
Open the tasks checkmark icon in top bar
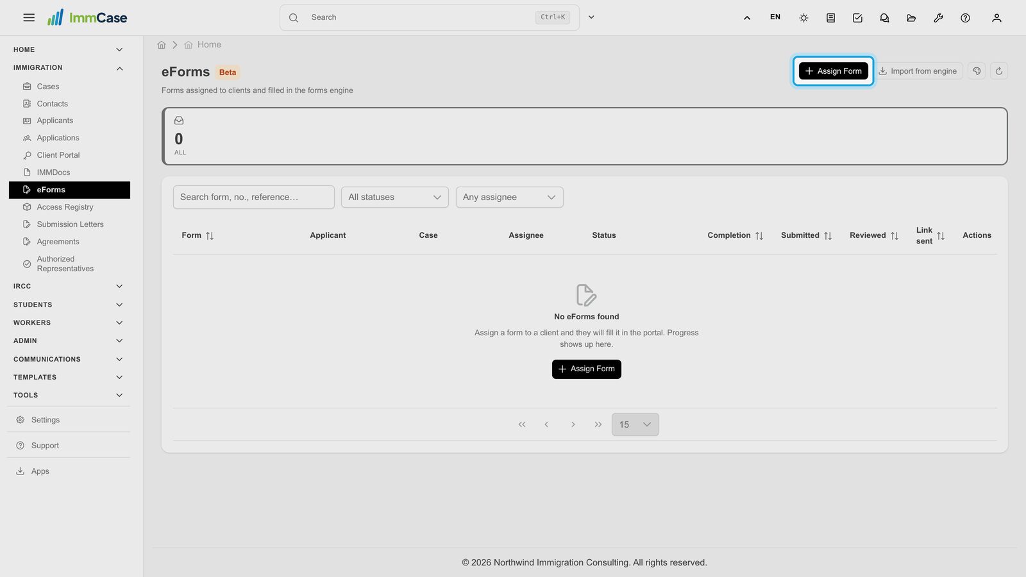[x=857, y=18]
